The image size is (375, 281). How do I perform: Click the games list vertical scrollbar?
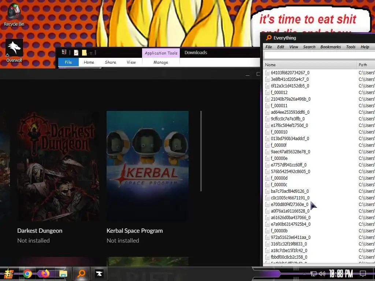point(201,151)
